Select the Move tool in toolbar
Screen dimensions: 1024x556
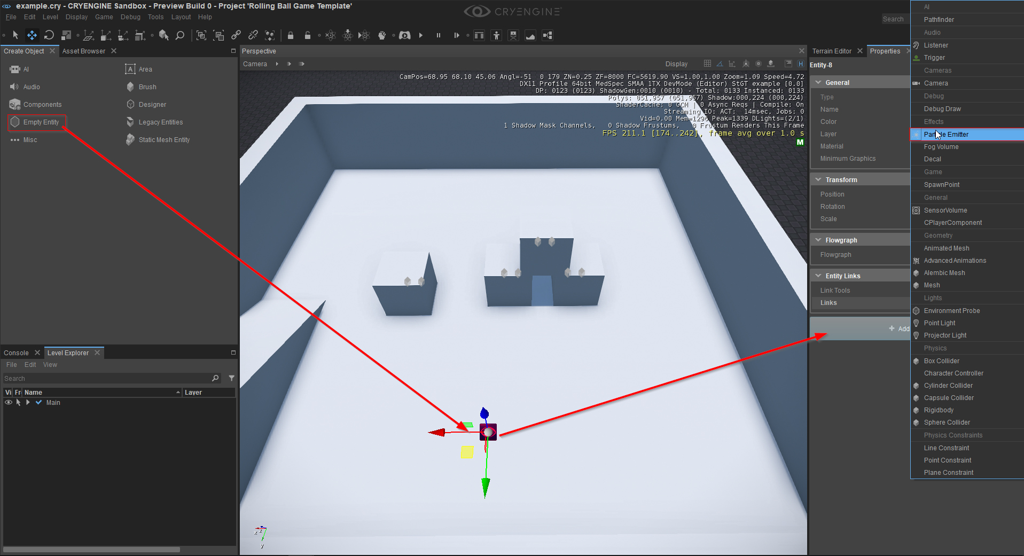pos(32,35)
